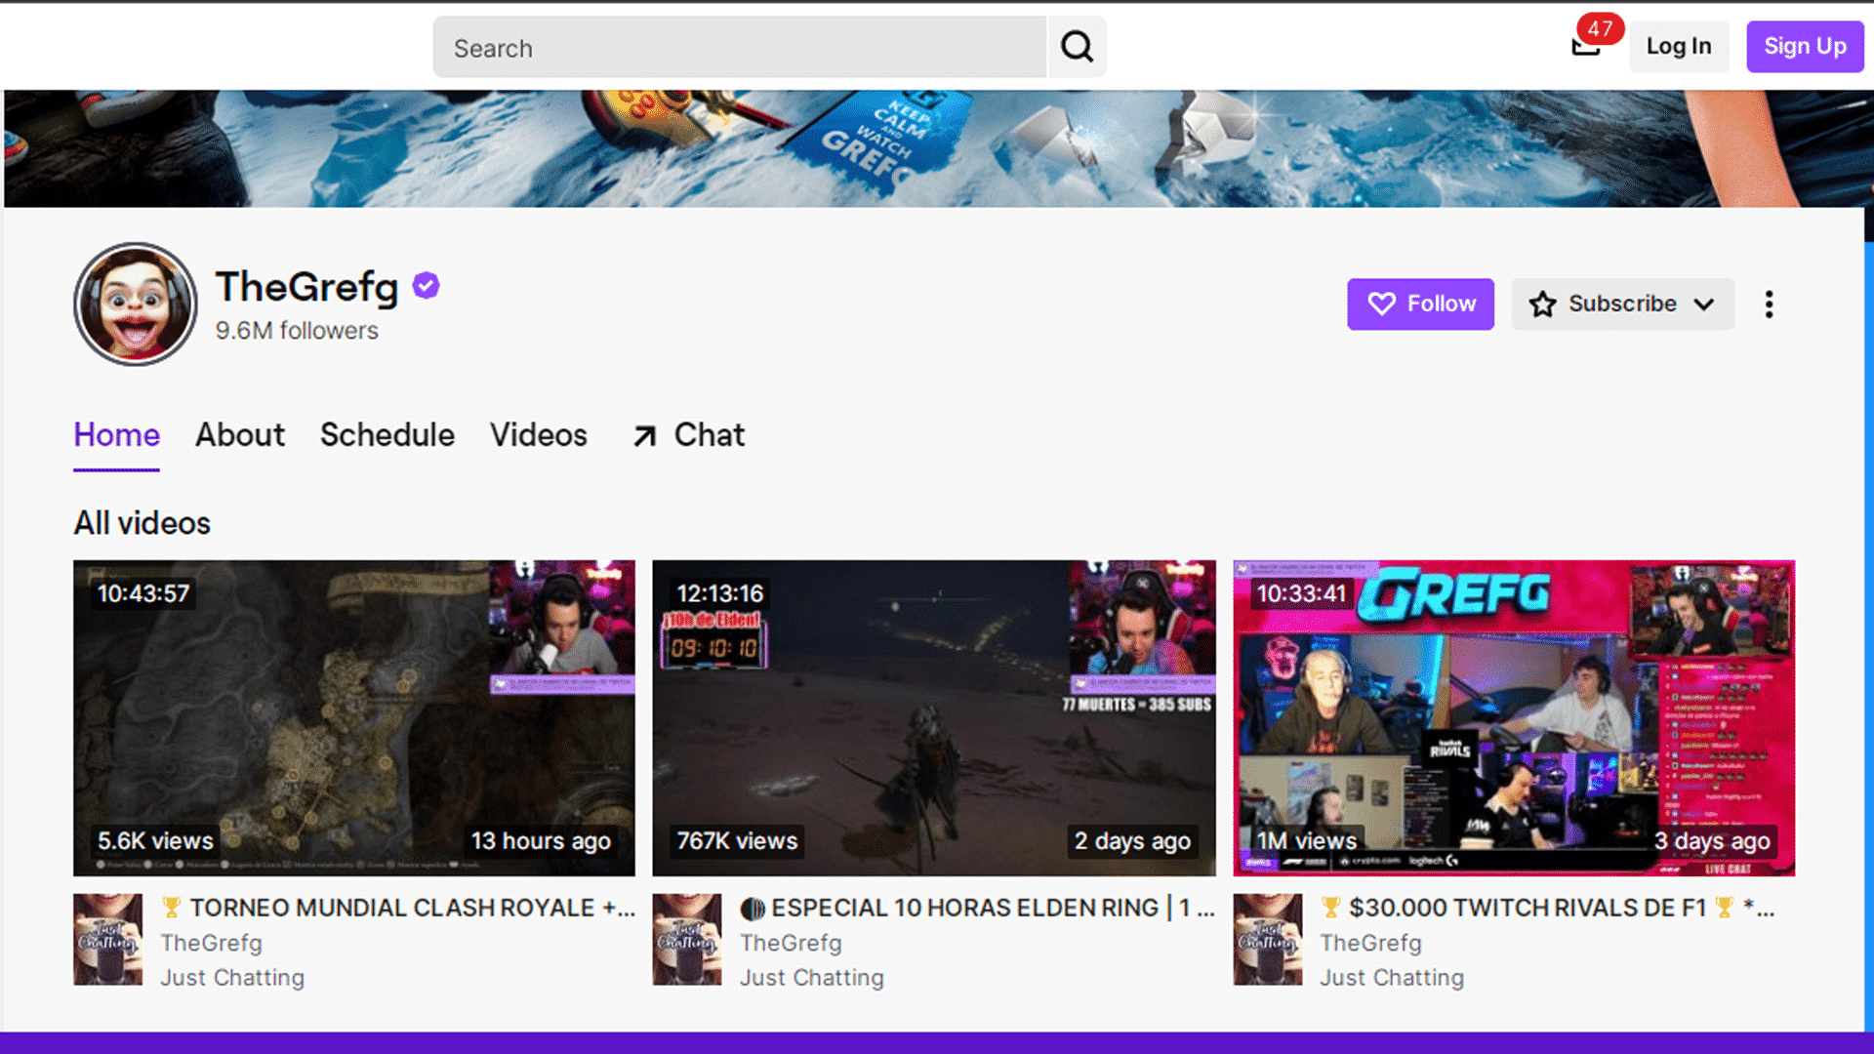This screenshot has height=1054, width=1874.
Task: Click TheGrefg name under ELDEN RING video
Action: coord(791,943)
